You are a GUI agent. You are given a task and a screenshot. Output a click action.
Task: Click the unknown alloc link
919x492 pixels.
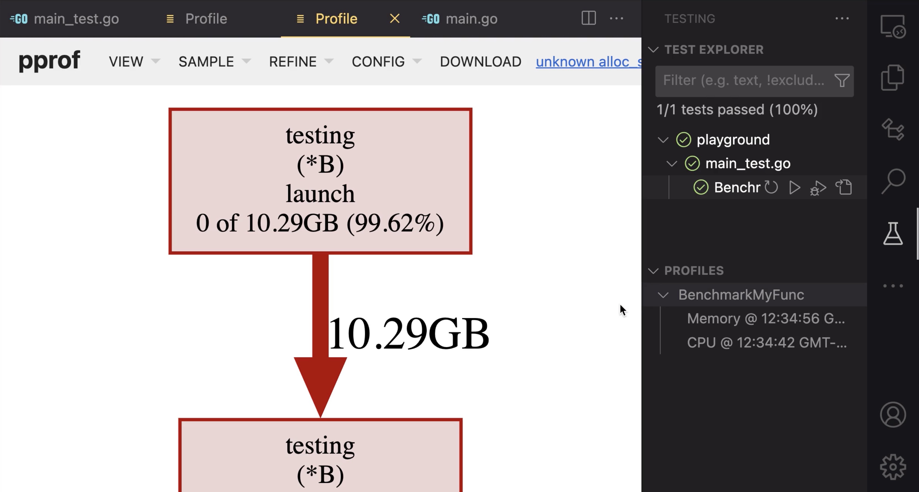point(588,62)
